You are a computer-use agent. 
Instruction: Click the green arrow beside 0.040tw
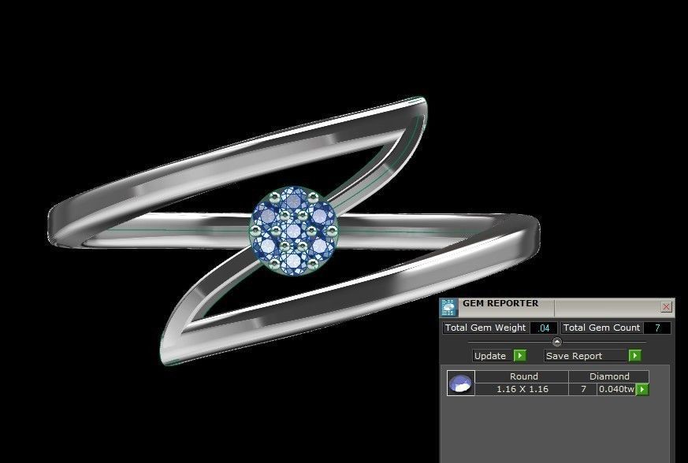click(x=642, y=389)
